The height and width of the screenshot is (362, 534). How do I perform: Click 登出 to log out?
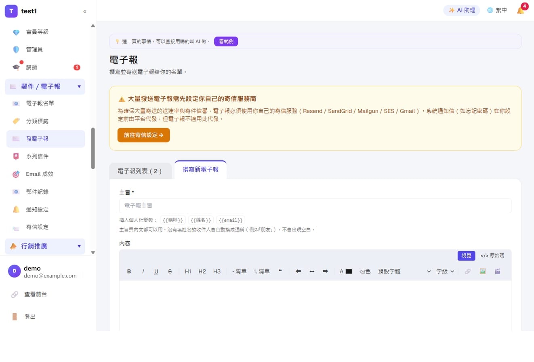(x=30, y=317)
